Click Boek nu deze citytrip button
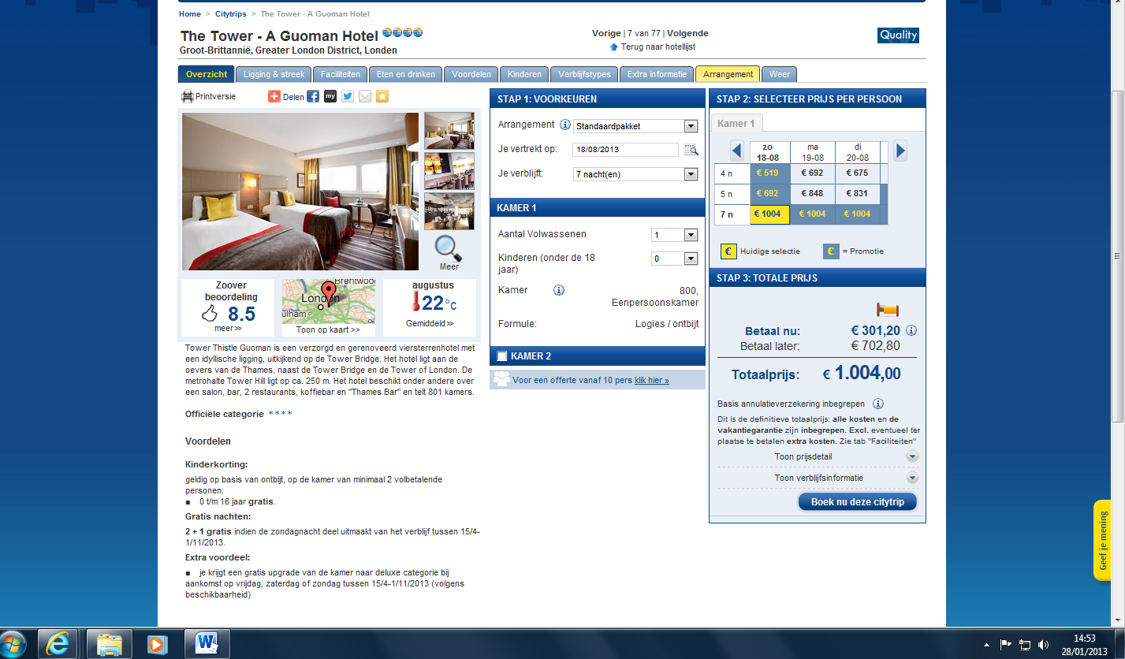The height and width of the screenshot is (659, 1125). click(x=858, y=502)
